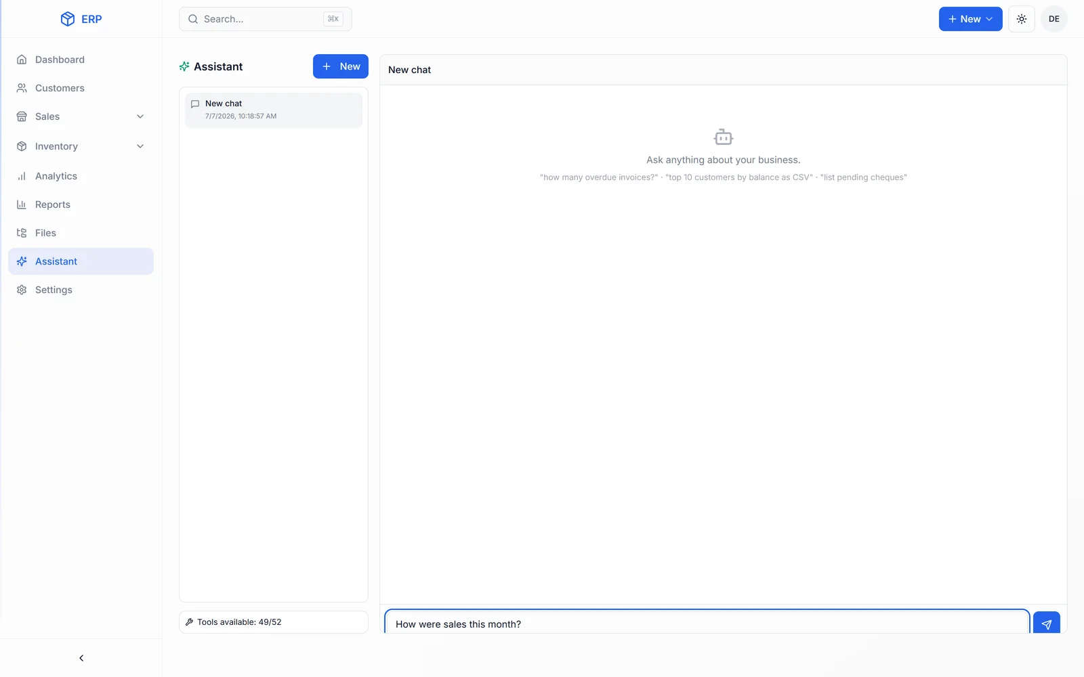The image size is (1084, 677).
Task: Click the New chat title in header
Action: tap(409, 70)
